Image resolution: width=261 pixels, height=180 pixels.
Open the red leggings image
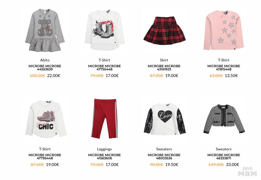coord(104,119)
